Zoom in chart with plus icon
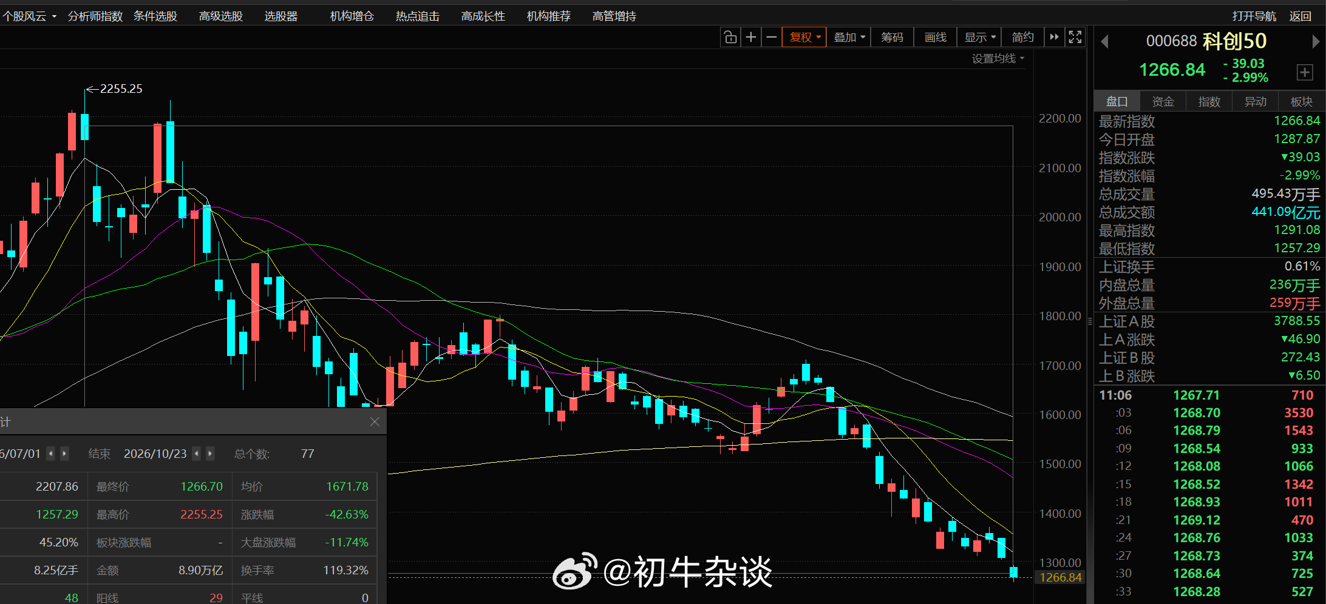Viewport: 1326px width, 604px height. click(751, 38)
